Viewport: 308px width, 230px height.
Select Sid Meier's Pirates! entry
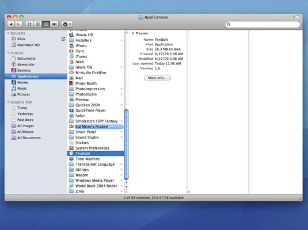point(96,126)
